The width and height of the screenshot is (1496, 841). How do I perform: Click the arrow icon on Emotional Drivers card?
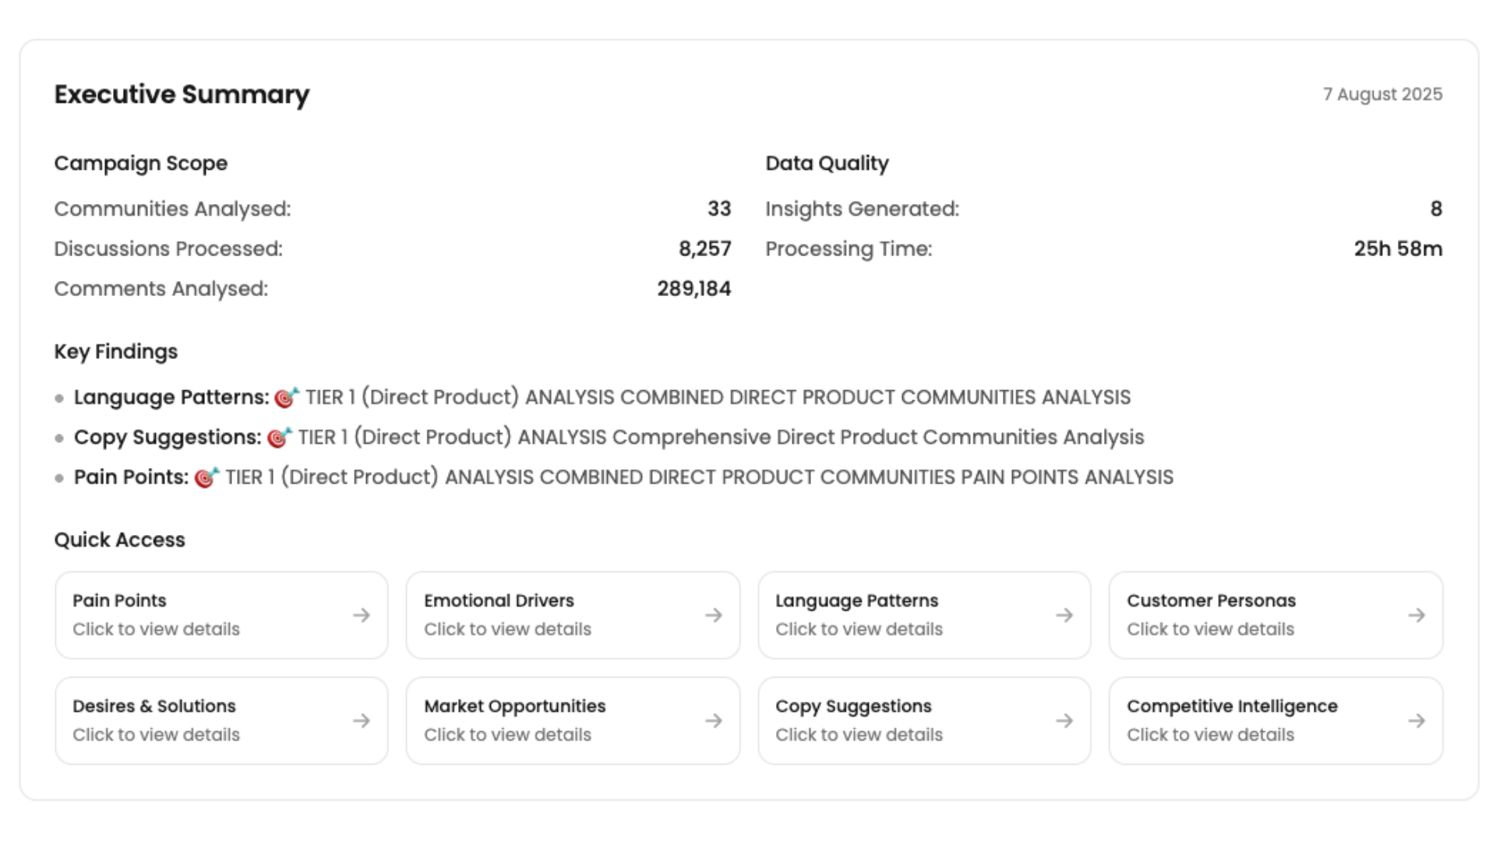[713, 615]
